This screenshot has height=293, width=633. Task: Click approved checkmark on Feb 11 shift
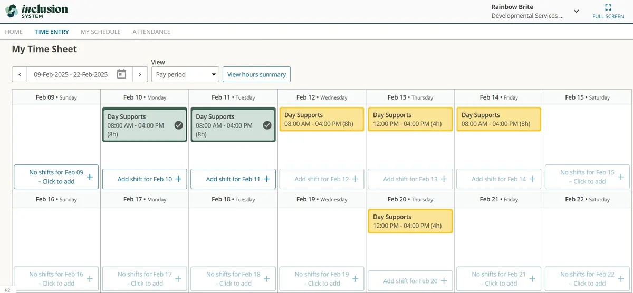point(267,125)
